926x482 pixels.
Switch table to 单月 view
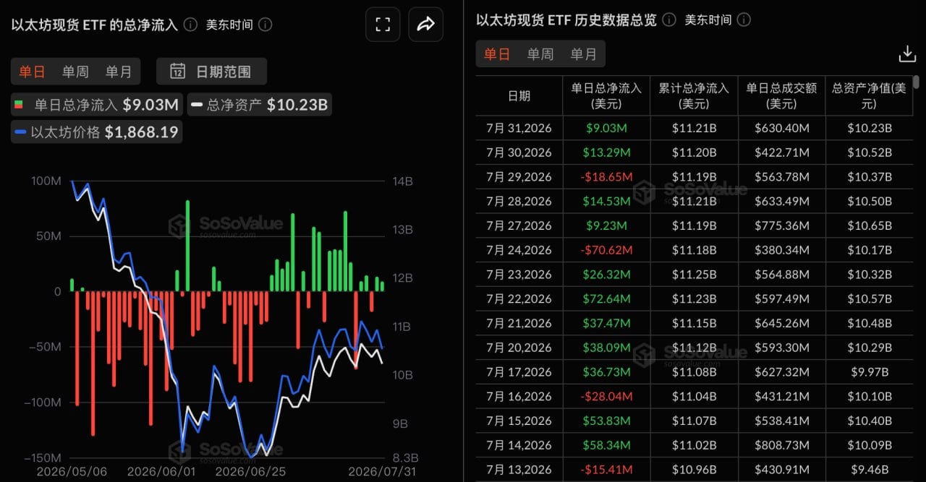(x=584, y=54)
